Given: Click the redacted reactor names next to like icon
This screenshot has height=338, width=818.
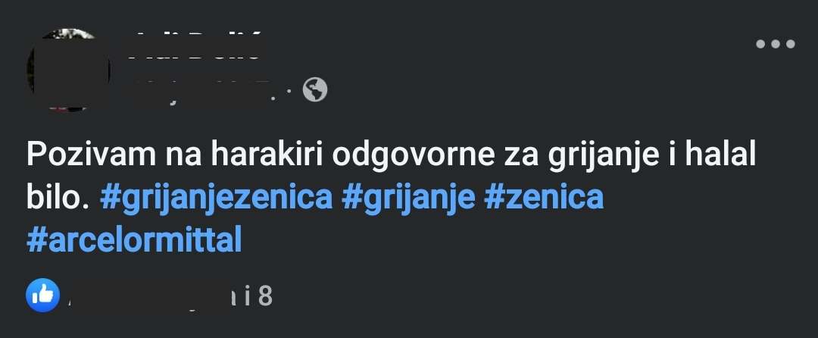Looking at the screenshot, I should pos(144,296).
